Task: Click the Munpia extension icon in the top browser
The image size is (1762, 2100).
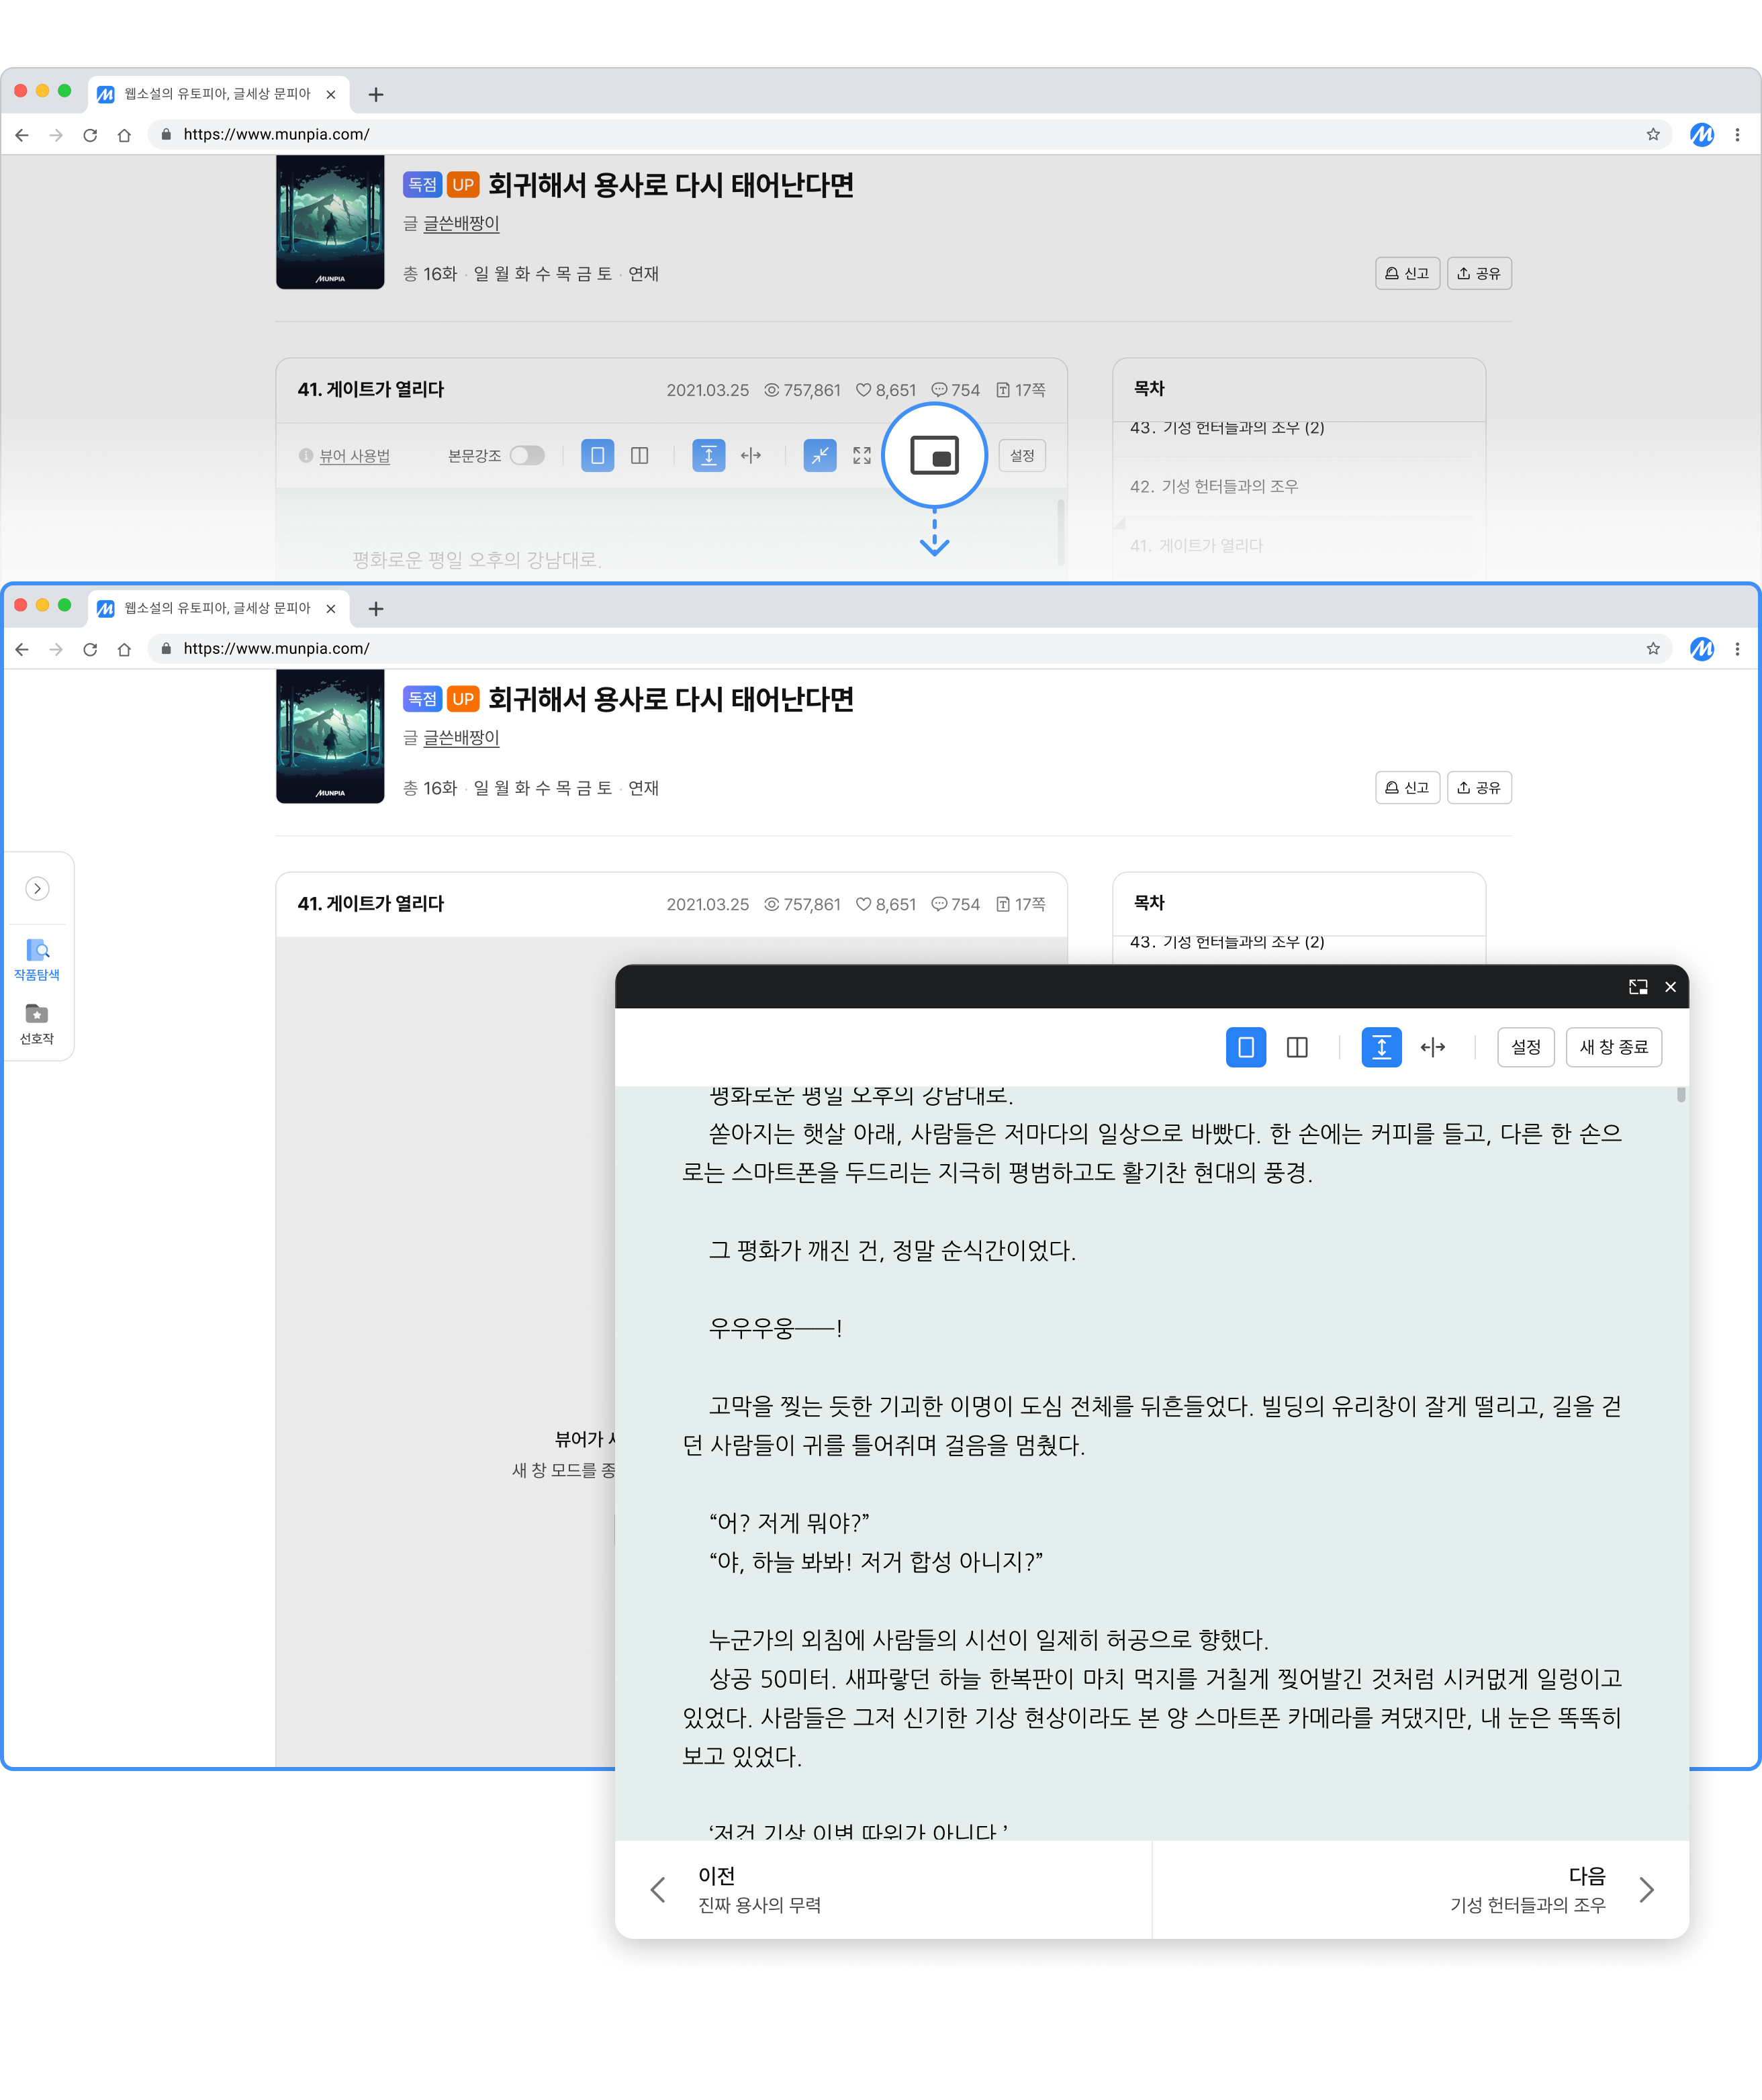Action: tap(1702, 134)
